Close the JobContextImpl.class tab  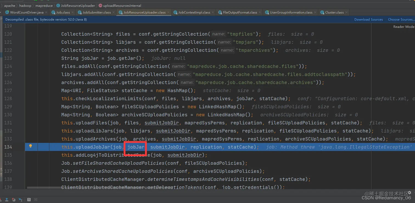click(x=213, y=12)
